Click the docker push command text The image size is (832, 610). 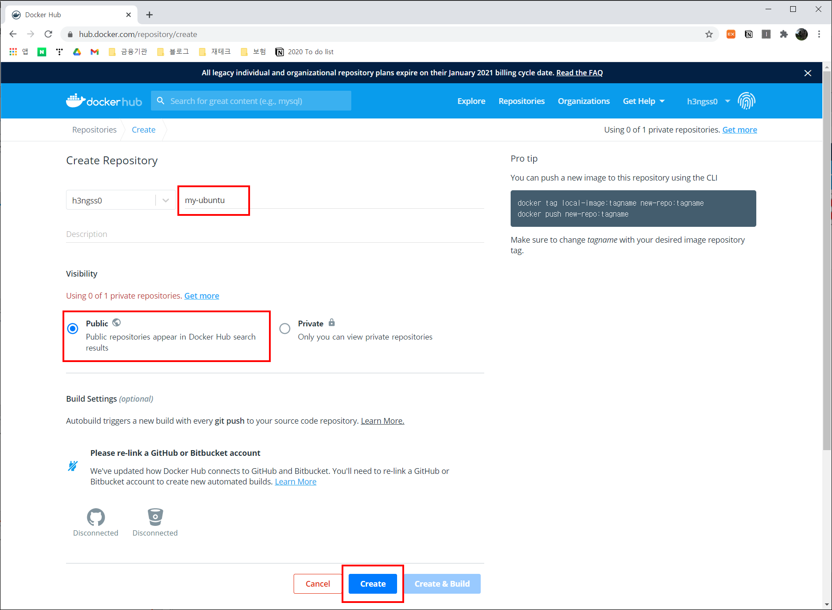click(x=573, y=214)
